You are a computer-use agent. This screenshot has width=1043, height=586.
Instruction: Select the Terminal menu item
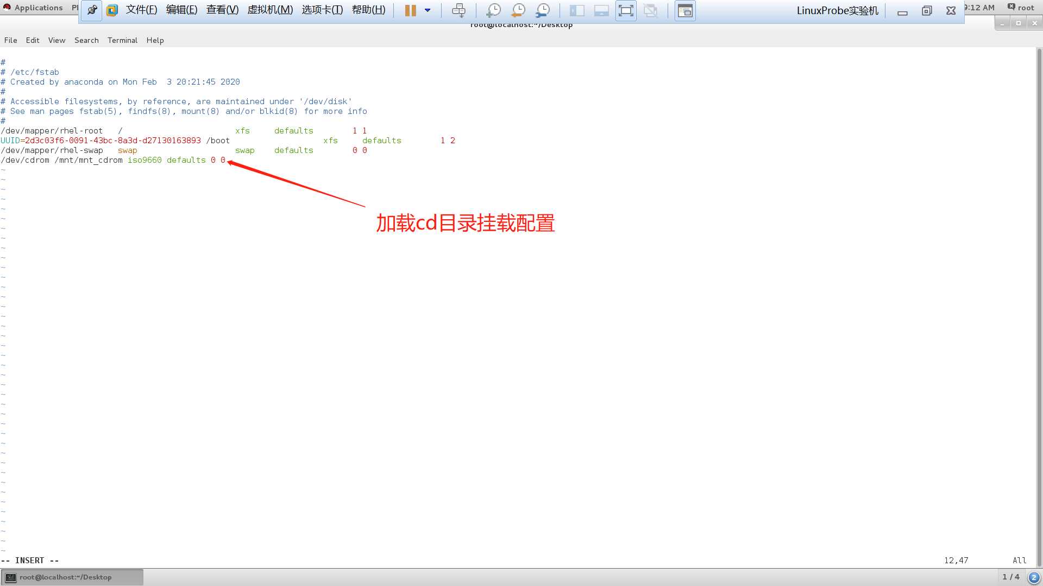[x=122, y=40]
